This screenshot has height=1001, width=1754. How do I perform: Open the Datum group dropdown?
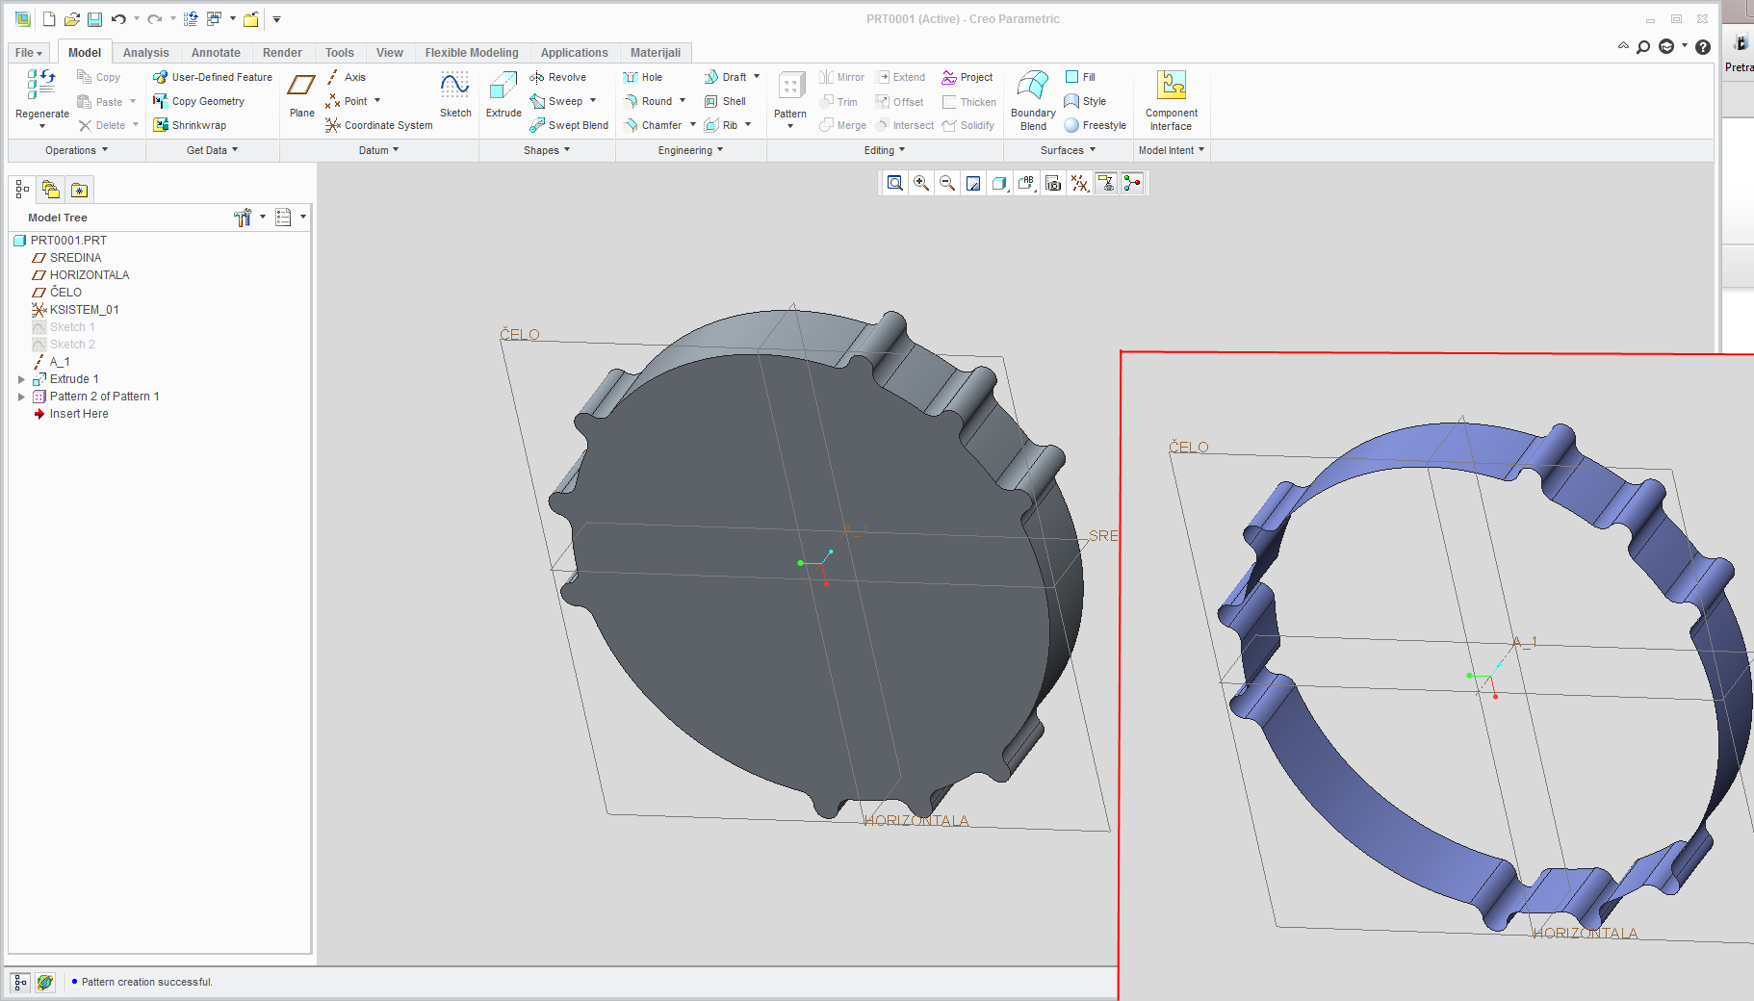378,150
